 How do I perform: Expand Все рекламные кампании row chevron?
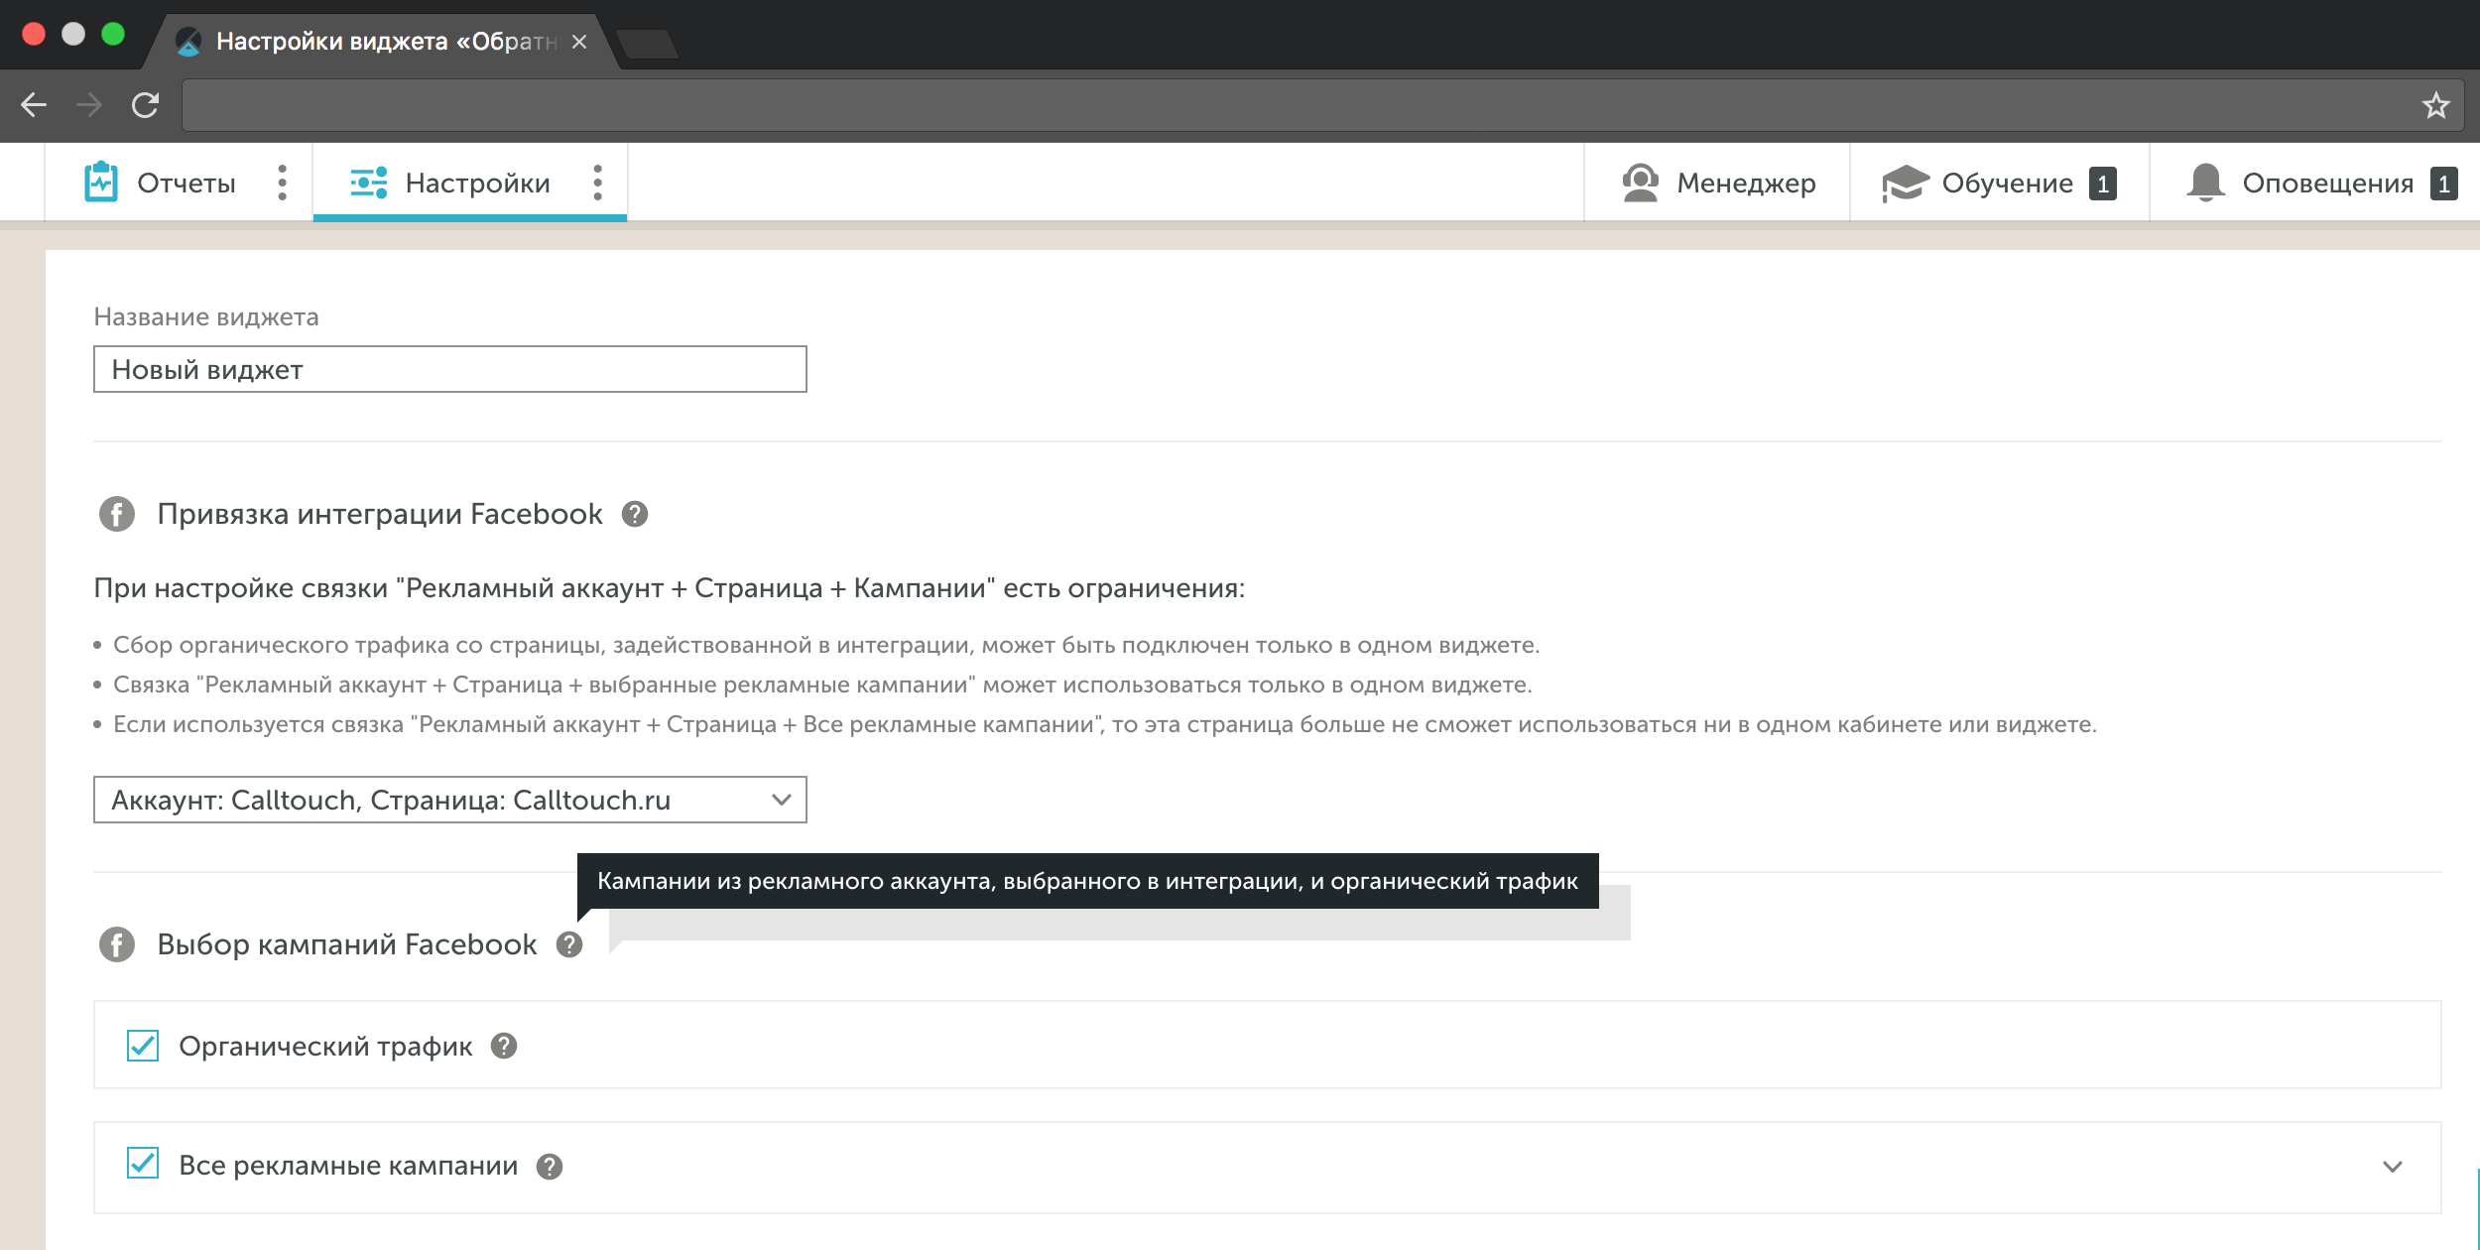point(2392,1167)
